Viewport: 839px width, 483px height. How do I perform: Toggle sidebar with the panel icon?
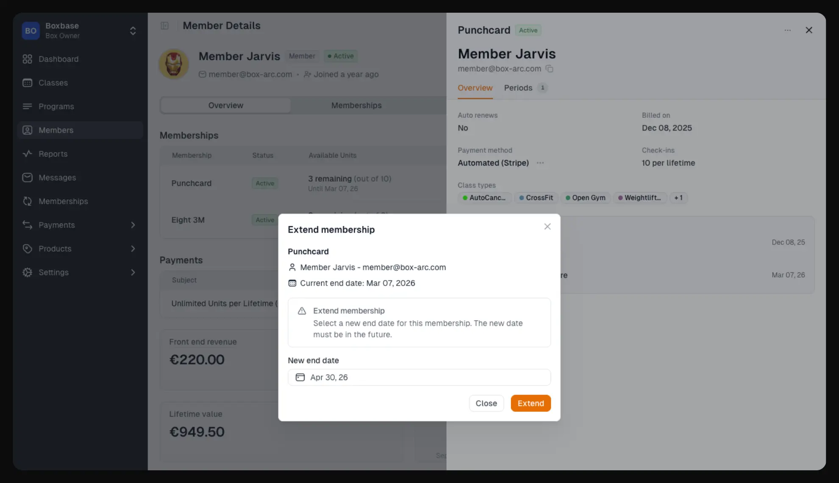coord(165,26)
